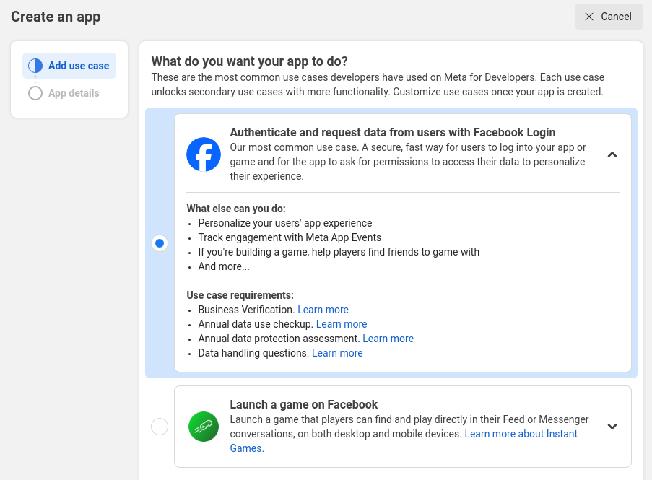Click the green game controller icon
This screenshot has height=480, width=652.
tap(204, 427)
